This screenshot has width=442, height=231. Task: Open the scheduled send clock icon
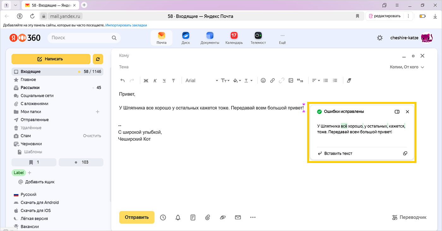(x=163, y=217)
